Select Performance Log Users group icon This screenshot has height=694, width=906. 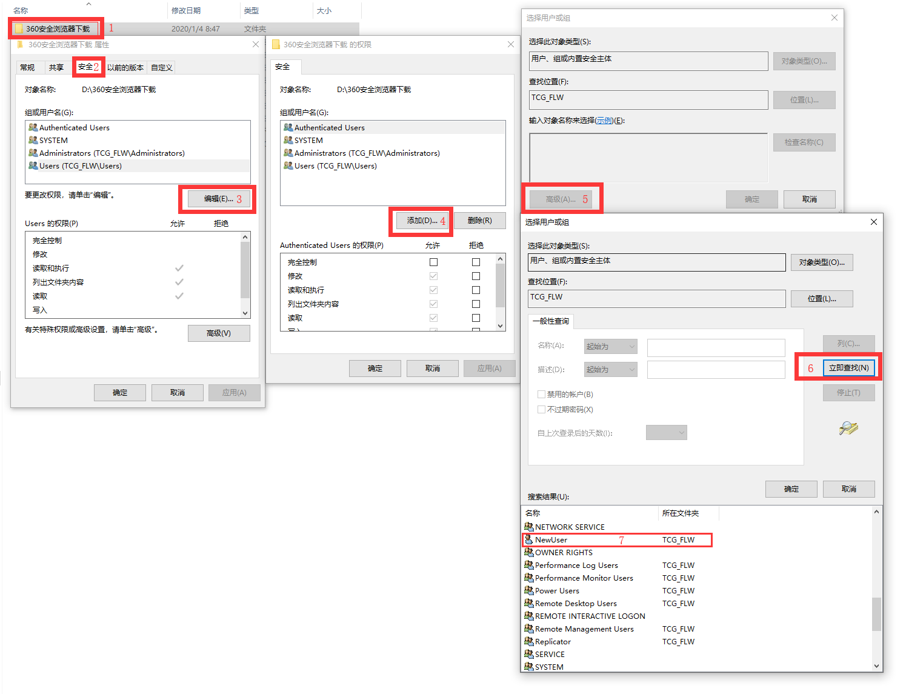[x=529, y=565]
